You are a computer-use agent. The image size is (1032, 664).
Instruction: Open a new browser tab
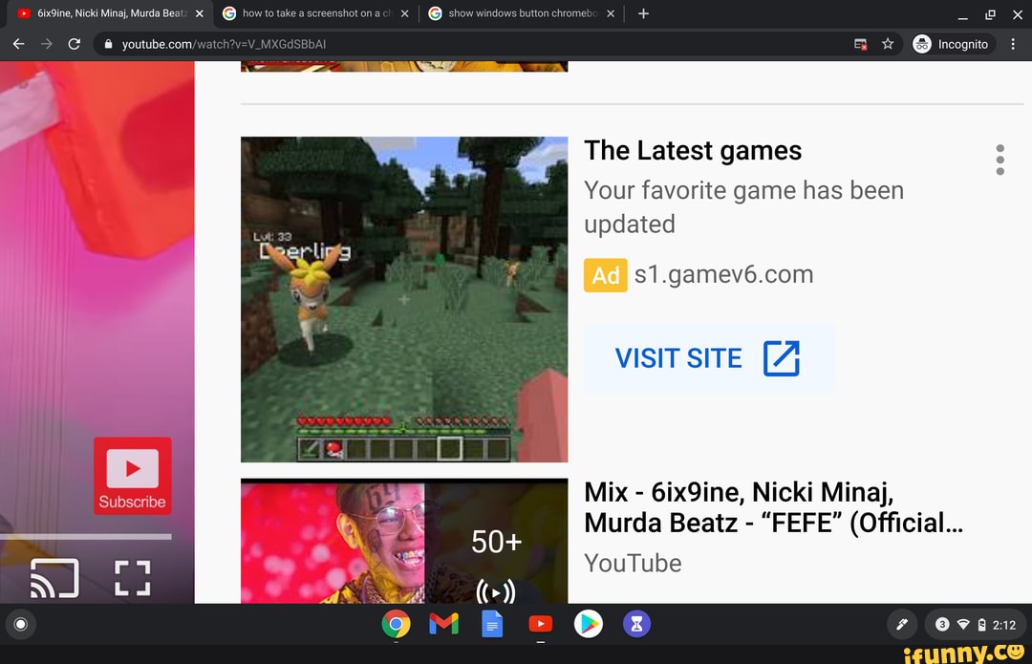644,13
